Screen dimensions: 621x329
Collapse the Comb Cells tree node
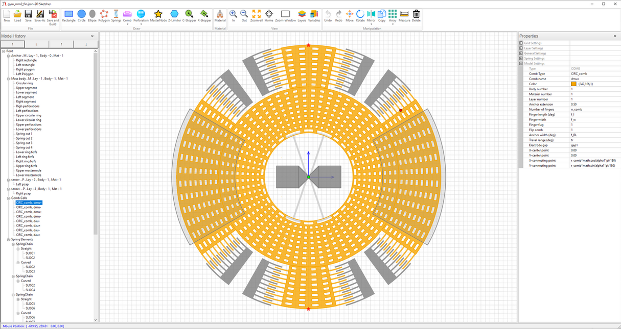pyautogui.click(x=9, y=198)
